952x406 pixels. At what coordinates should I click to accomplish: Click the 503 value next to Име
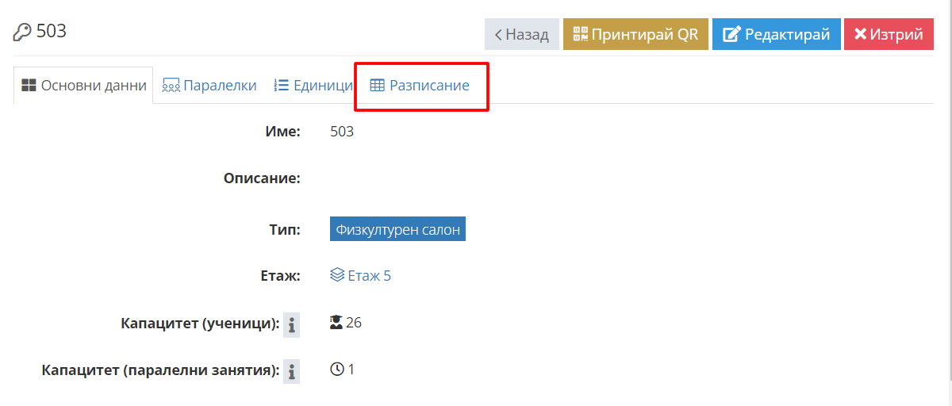(342, 132)
